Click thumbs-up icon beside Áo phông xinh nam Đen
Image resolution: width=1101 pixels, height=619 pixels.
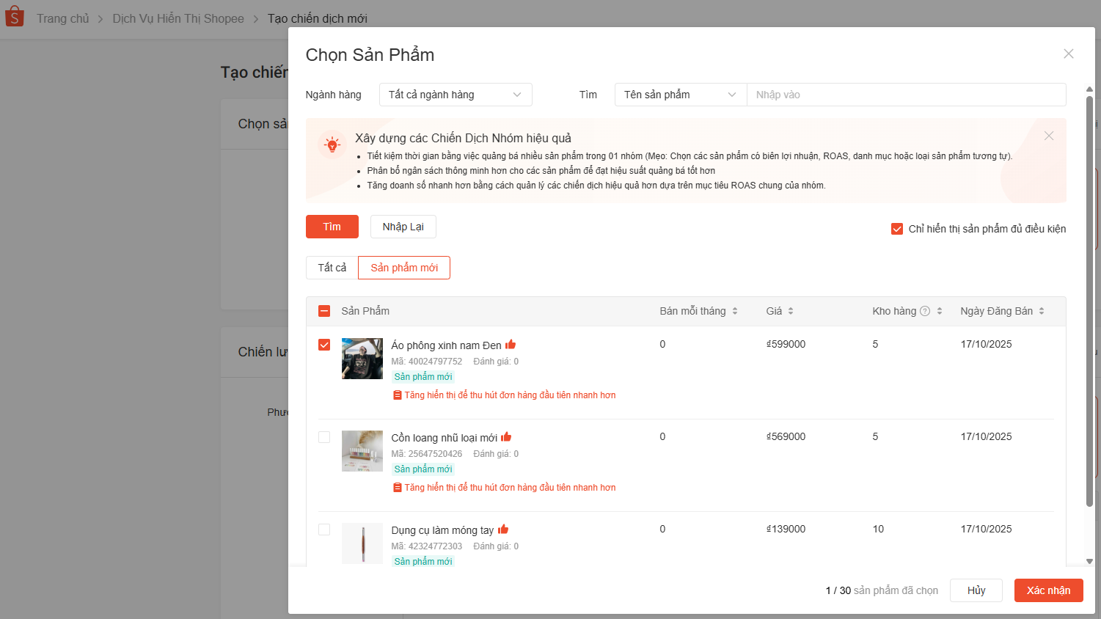tap(511, 345)
